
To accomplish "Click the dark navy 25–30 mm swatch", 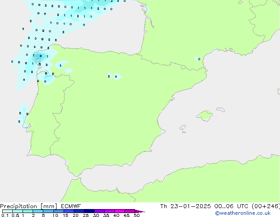I will pyautogui.click(x=89, y=211).
